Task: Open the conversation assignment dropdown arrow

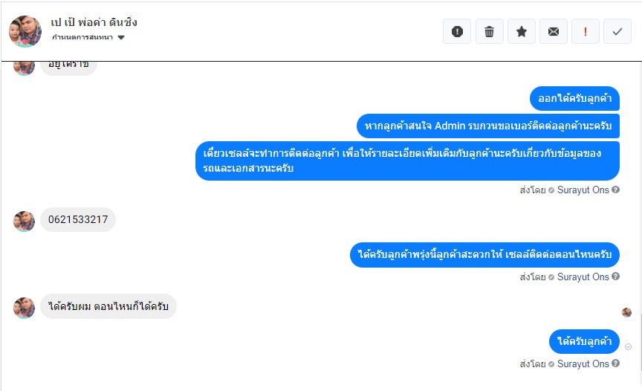Action: [121, 37]
